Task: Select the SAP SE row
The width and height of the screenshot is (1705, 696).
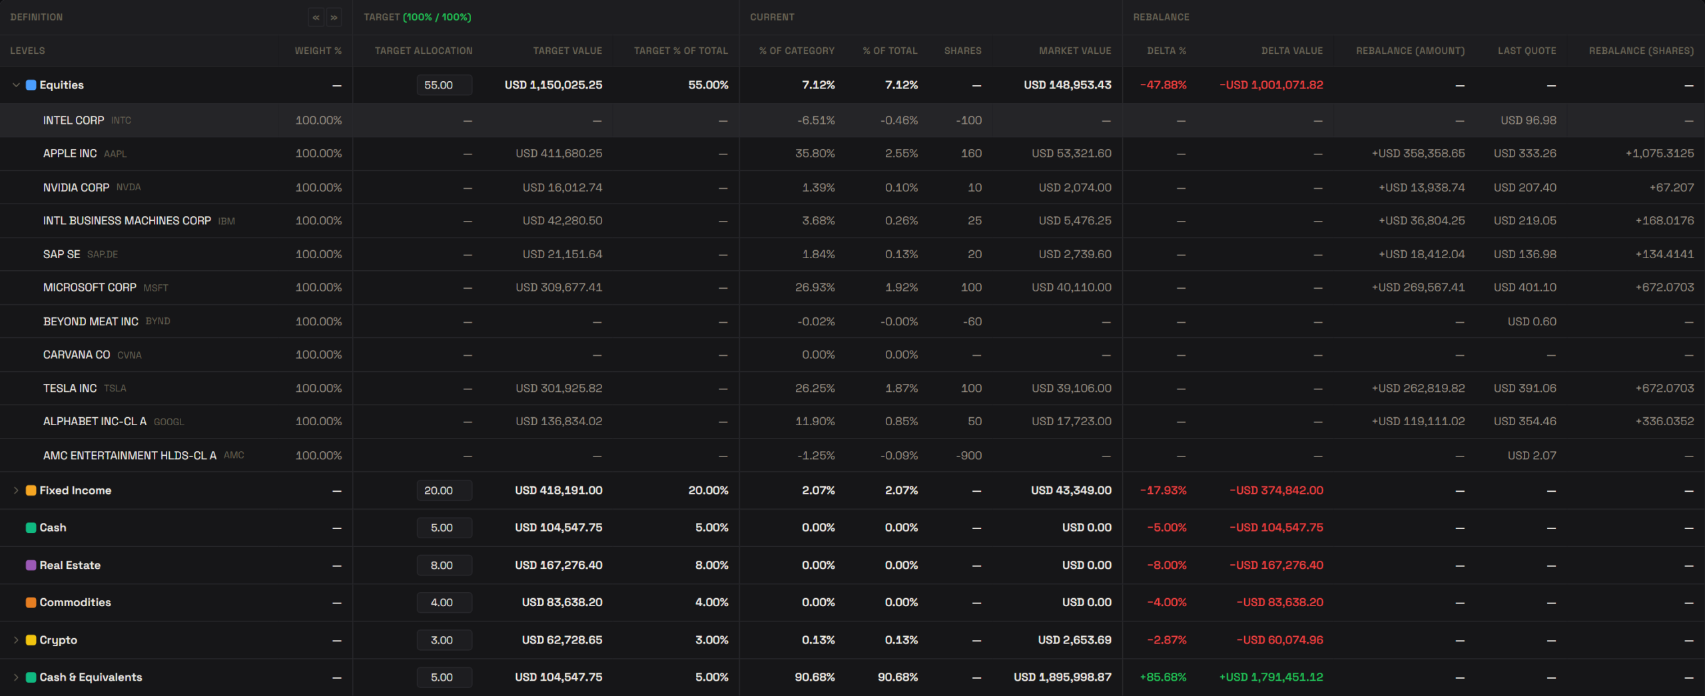Action: [x=852, y=254]
